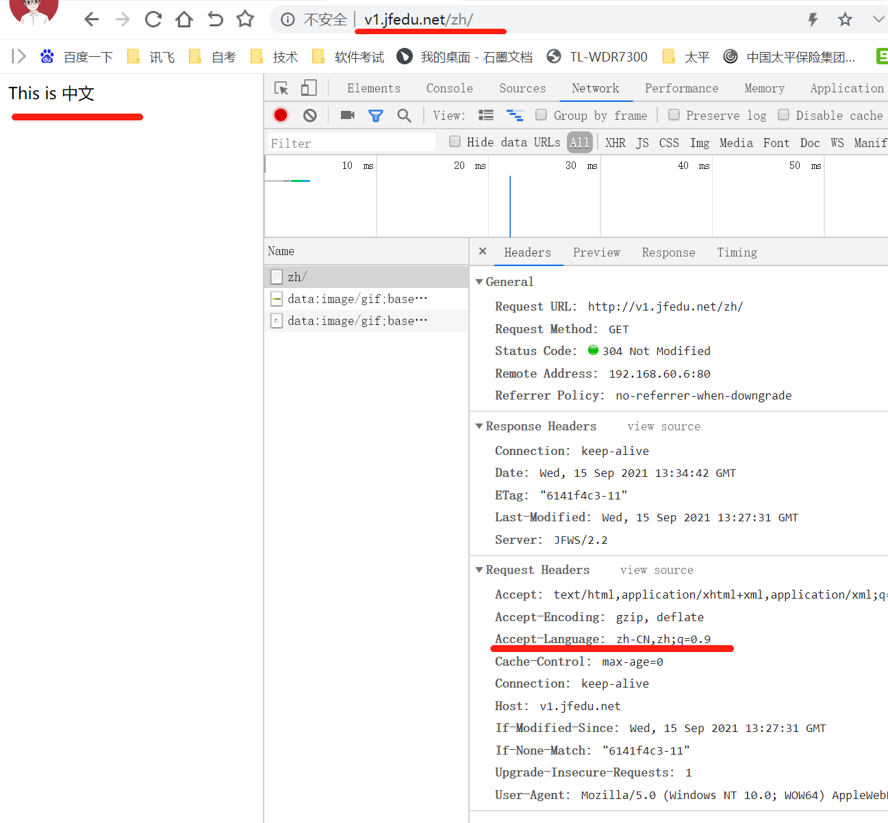Go back with the browser back arrow
This screenshot has height=823, width=888.
pyautogui.click(x=92, y=19)
